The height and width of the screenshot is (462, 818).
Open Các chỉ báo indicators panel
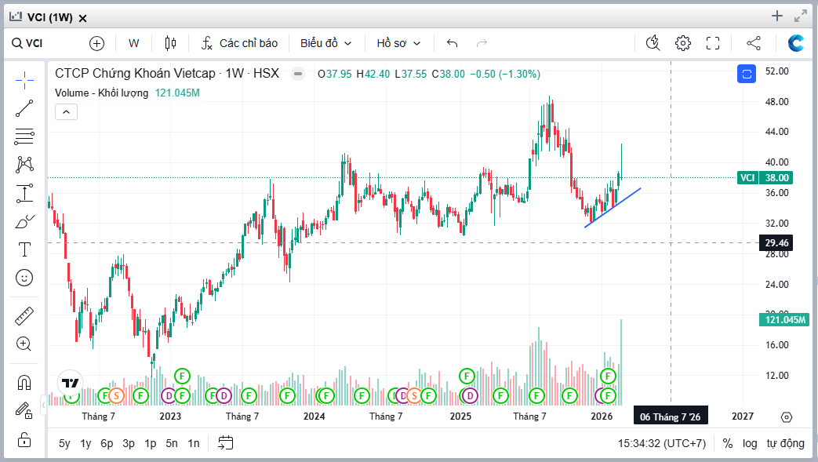click(239, 43)
